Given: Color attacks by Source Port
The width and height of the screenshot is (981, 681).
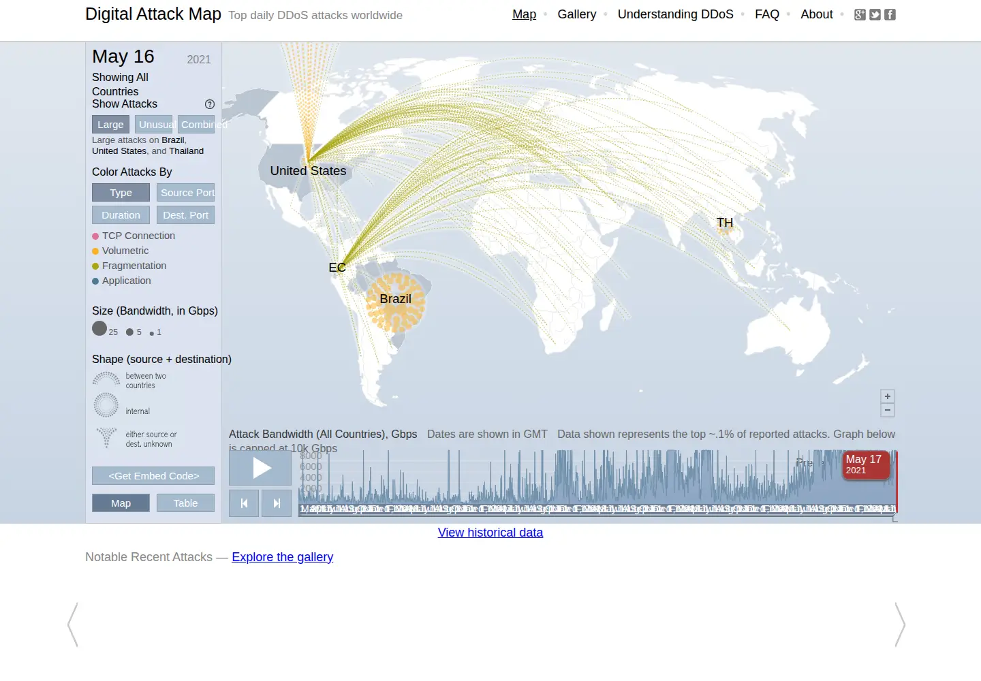Looking at the screenshot, I should coord(186,193).
